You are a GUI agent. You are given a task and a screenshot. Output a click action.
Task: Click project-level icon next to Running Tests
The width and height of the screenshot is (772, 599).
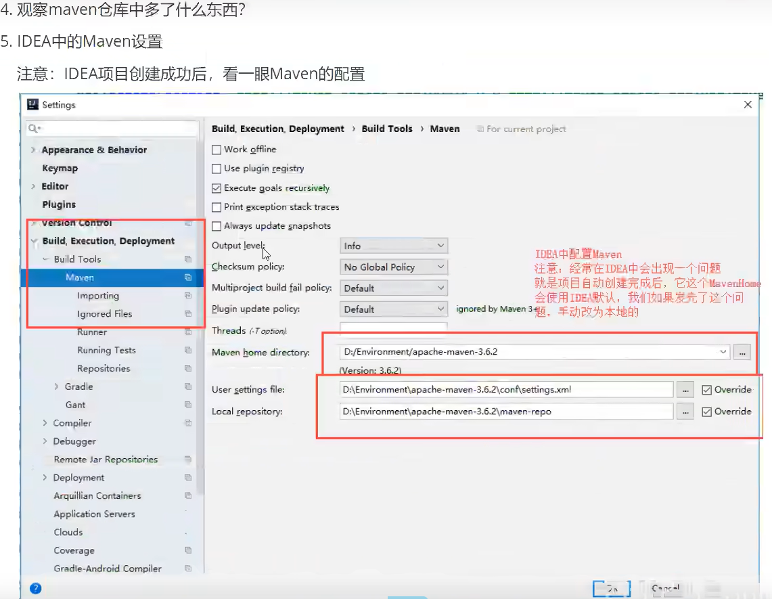[187, 350]
